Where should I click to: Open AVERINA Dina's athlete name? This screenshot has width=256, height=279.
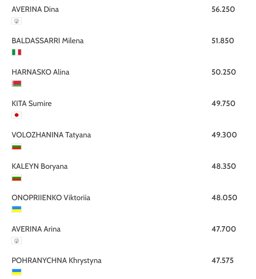[35, 9]
